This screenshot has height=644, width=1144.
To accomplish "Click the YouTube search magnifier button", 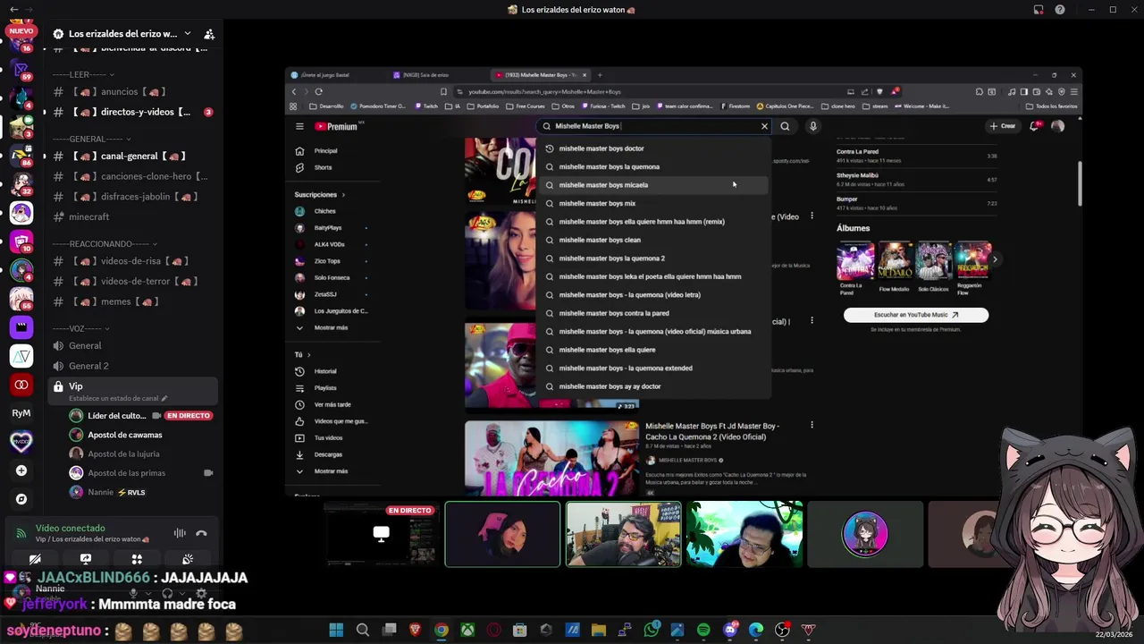I will coord(785,126).
